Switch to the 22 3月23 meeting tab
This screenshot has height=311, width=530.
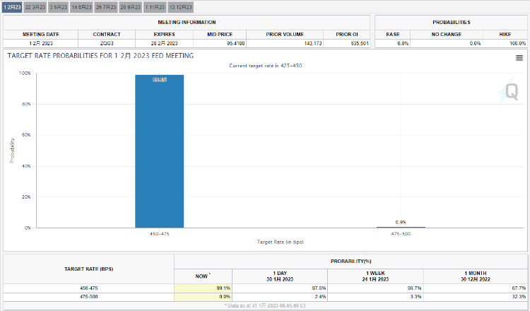[x=35, y=6]
